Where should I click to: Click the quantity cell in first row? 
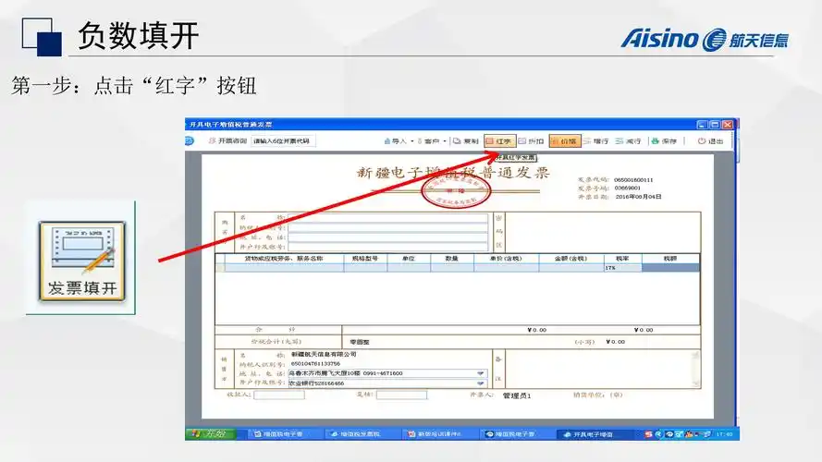click(x=452, y=268)
